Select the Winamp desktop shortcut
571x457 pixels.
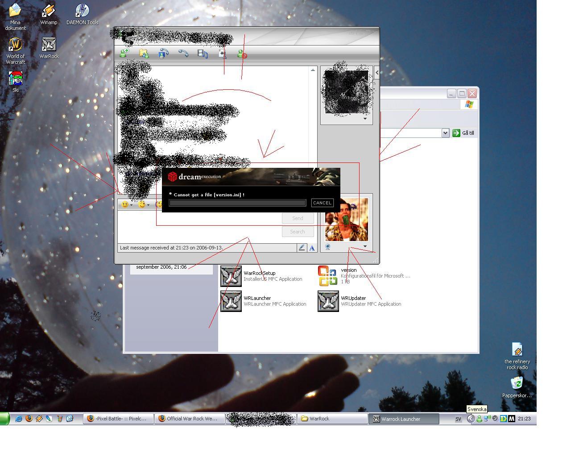pyautogui.click(x=49, y=14)
